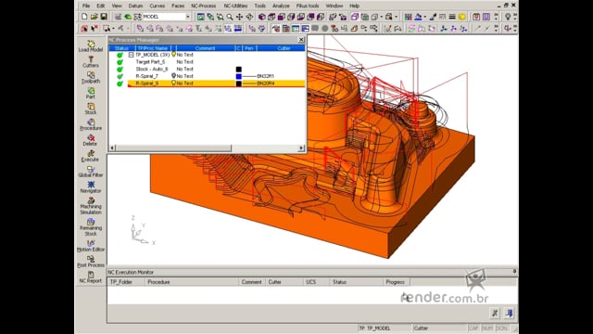Click the blue color swatch for R-Spiral_7
The image size is (593, 334).
[239, 76]
